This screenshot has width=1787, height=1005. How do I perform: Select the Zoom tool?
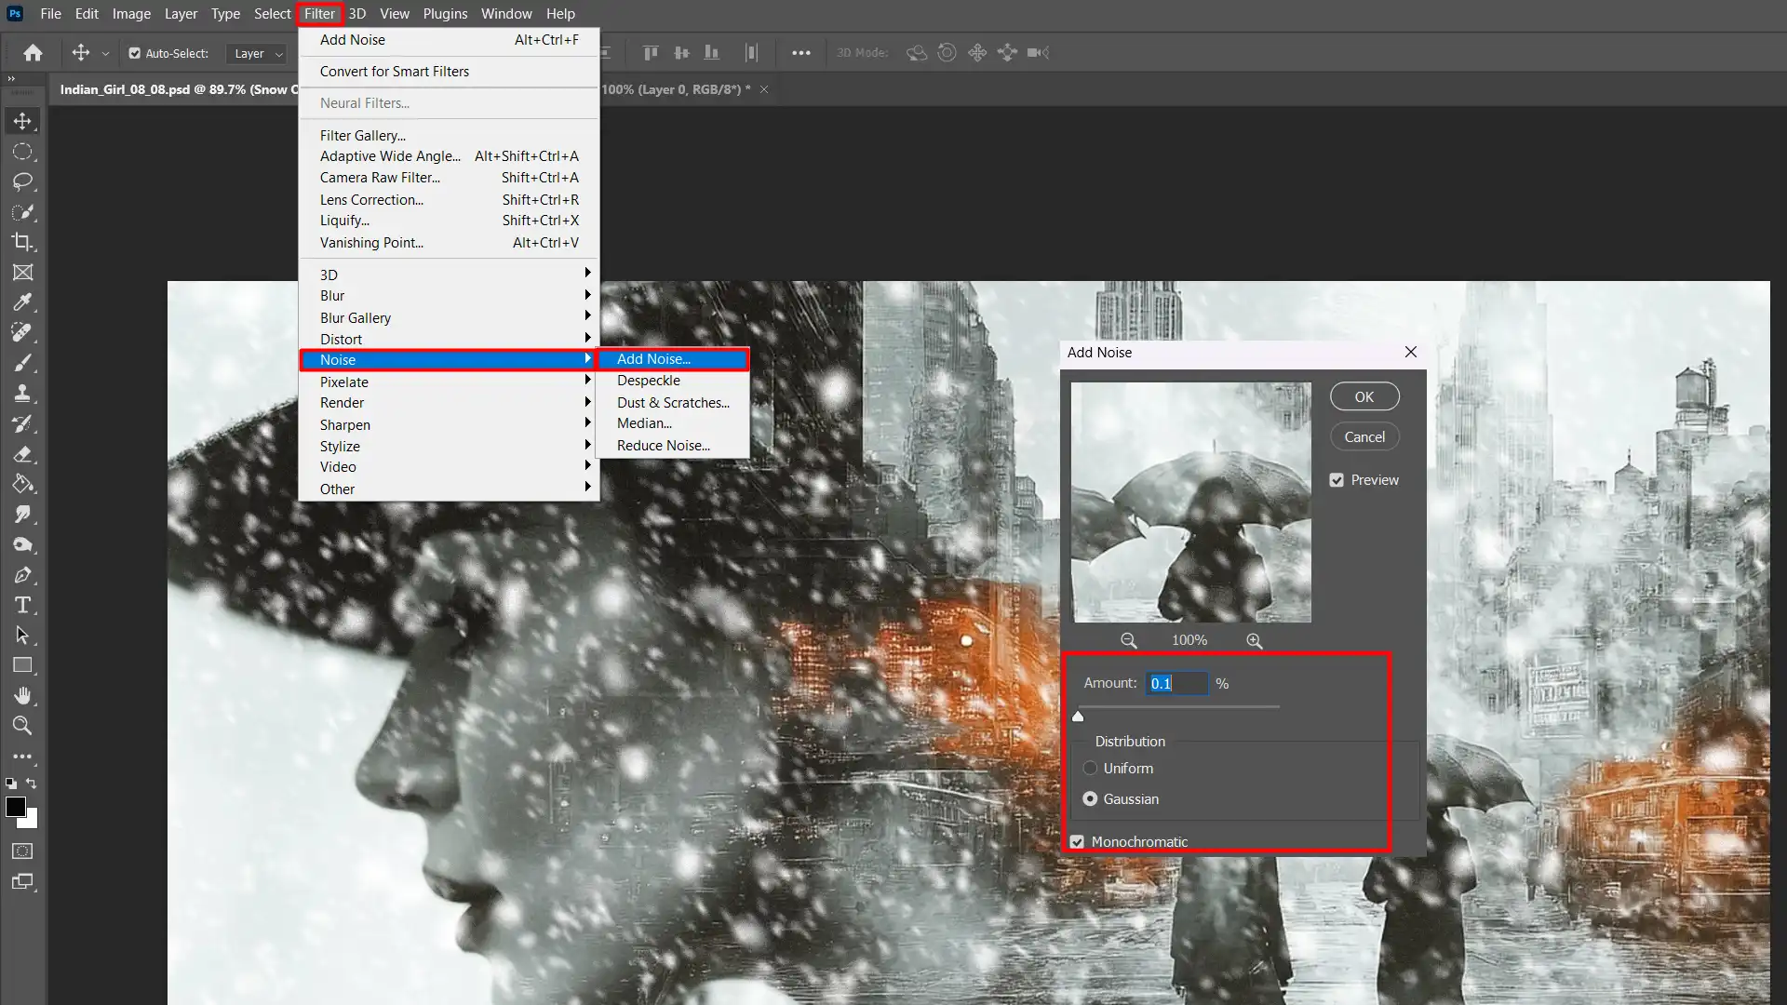[x=22, y=727]
